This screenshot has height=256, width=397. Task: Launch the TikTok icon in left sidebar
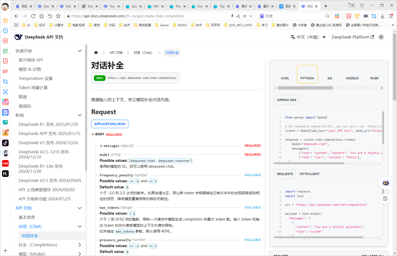pyautogui.click(x=5, y=143)
